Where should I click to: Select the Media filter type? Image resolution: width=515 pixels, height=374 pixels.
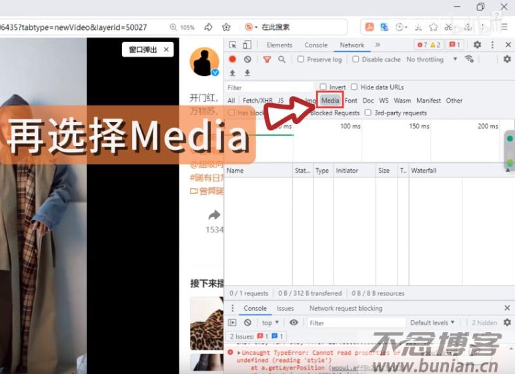coord(330,101)
